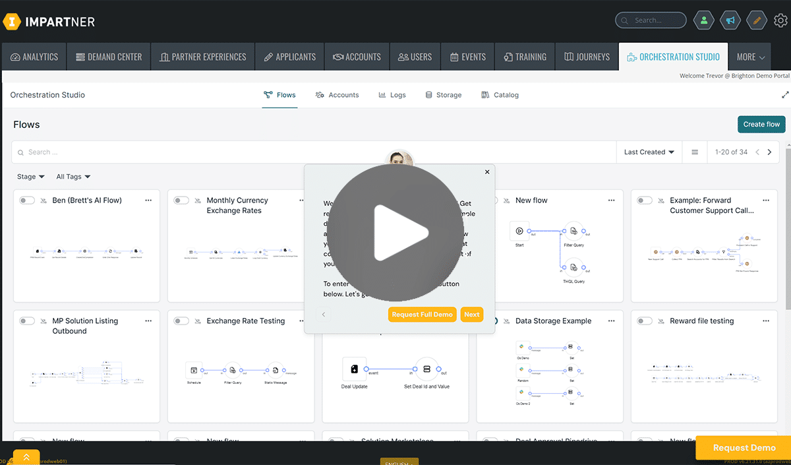Open options for Example: Forward Customer Support card
This screenshot has height=465, width=791.
[765, 201]
